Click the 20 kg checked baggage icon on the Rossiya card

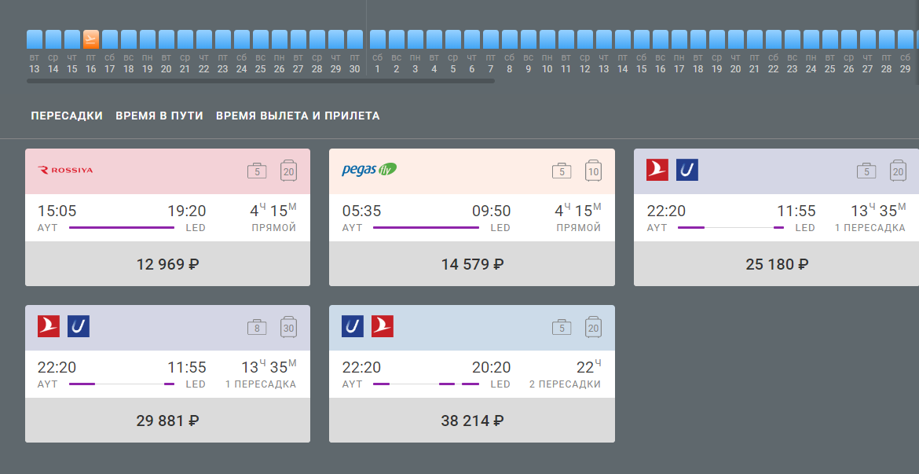[288, 171]
